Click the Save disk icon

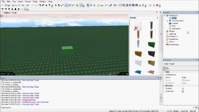9,5
